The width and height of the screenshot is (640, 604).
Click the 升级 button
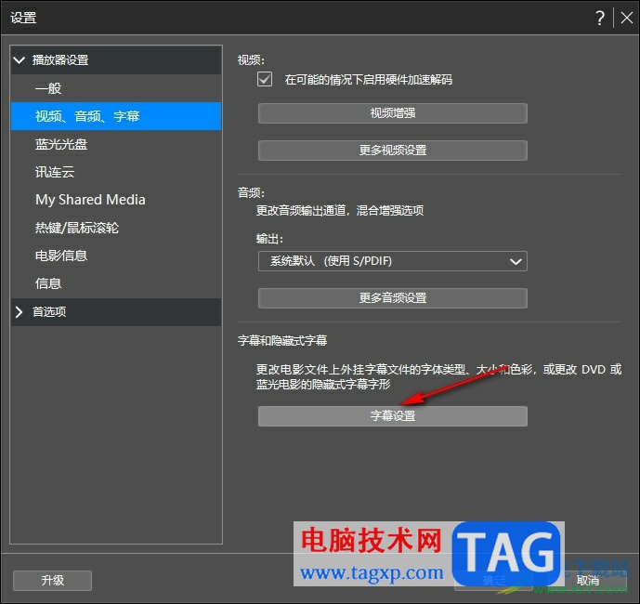click(x=52, y=581)
